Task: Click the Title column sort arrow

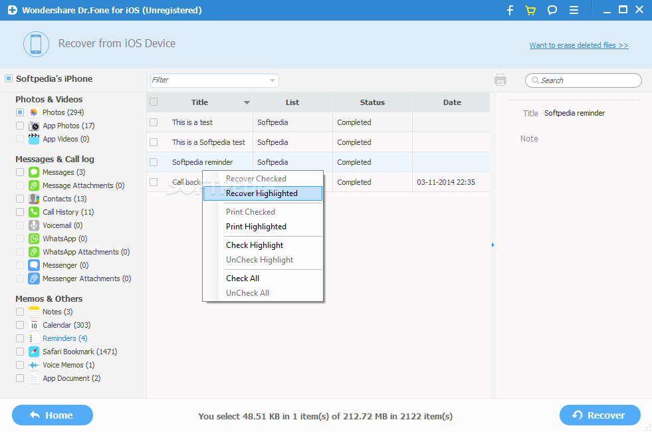Action: pyautogui.click(x=247, y=103)
